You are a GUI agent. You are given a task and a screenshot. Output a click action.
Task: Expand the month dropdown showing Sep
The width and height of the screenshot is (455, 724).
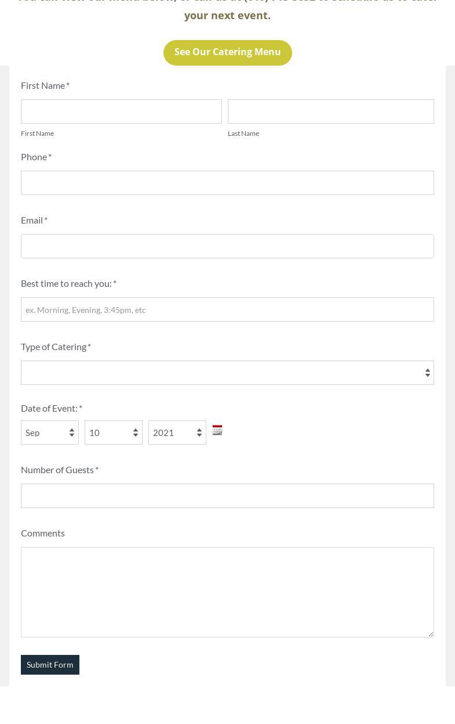(50, 433)
